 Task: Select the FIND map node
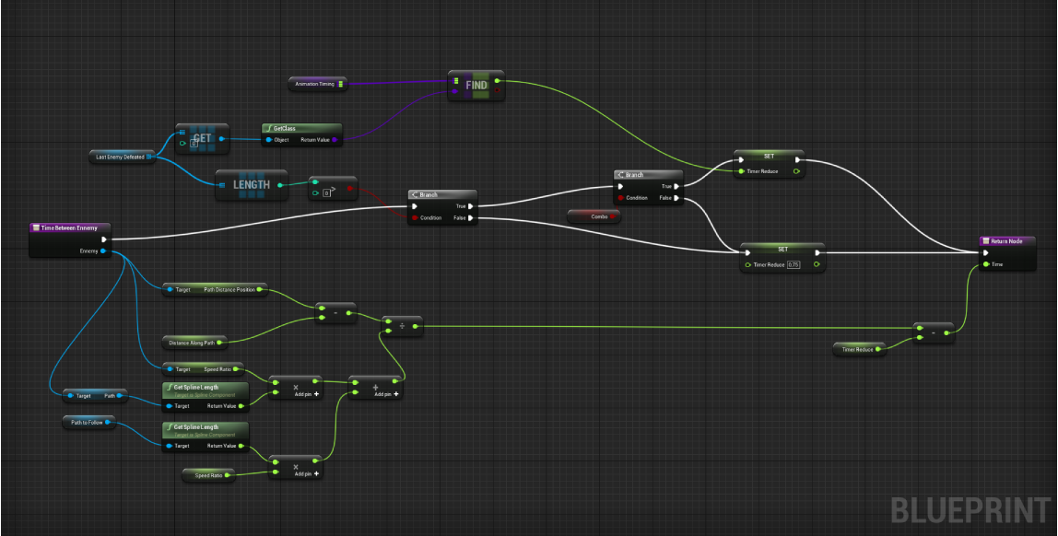476,85
